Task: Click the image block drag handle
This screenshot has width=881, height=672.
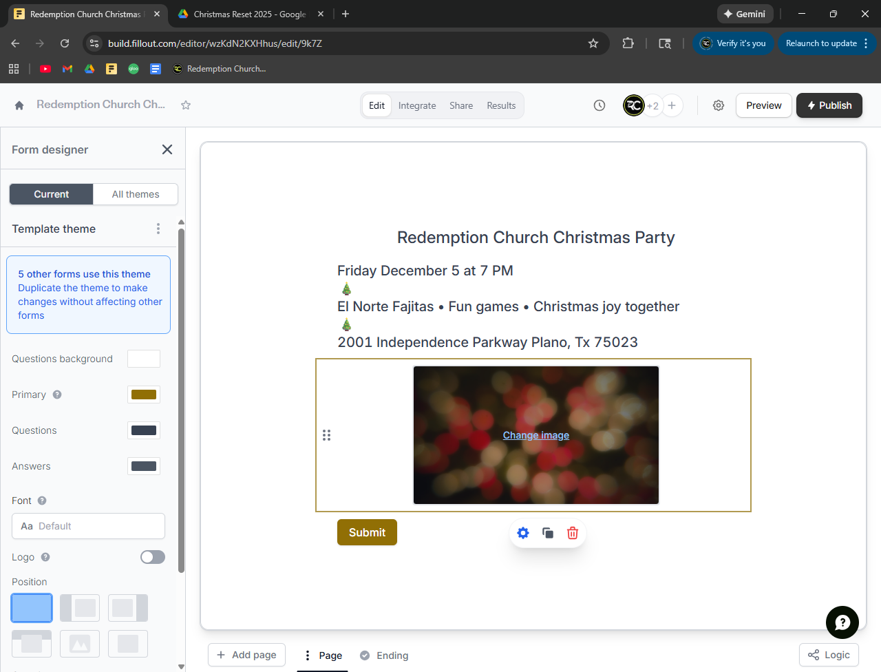Action: 327,435
